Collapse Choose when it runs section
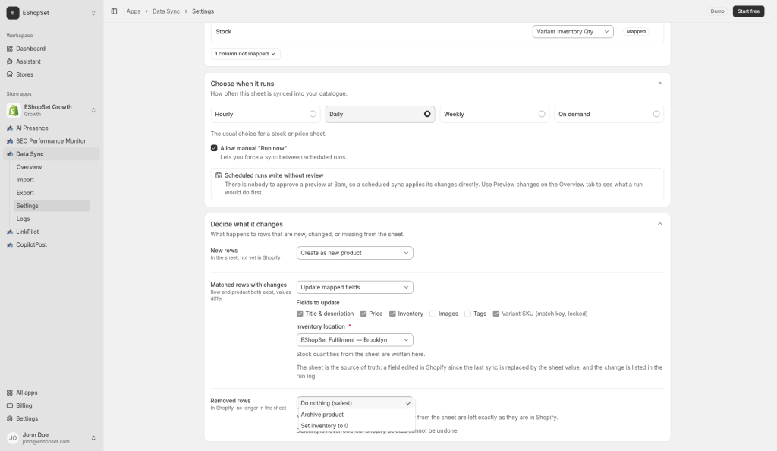Screen dimensions: 777x451 (x=659, y=84)
